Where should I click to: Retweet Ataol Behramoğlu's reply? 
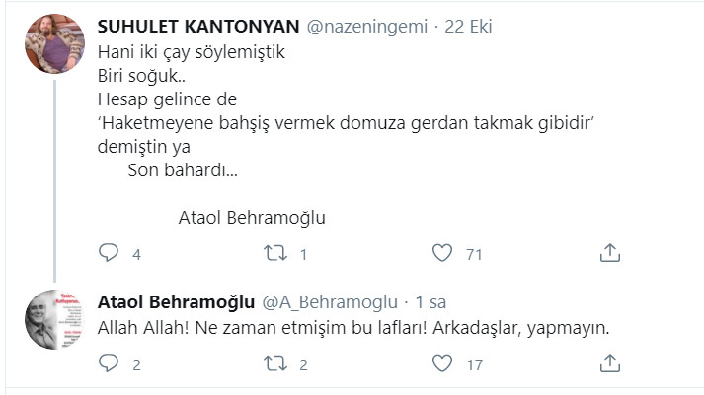pyautogui.click(x=275, y=363)
